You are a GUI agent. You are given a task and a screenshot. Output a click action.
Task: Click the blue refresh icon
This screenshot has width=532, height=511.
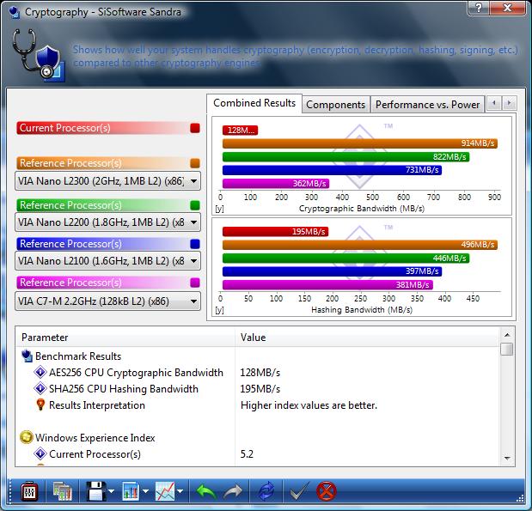click(266, 491)
